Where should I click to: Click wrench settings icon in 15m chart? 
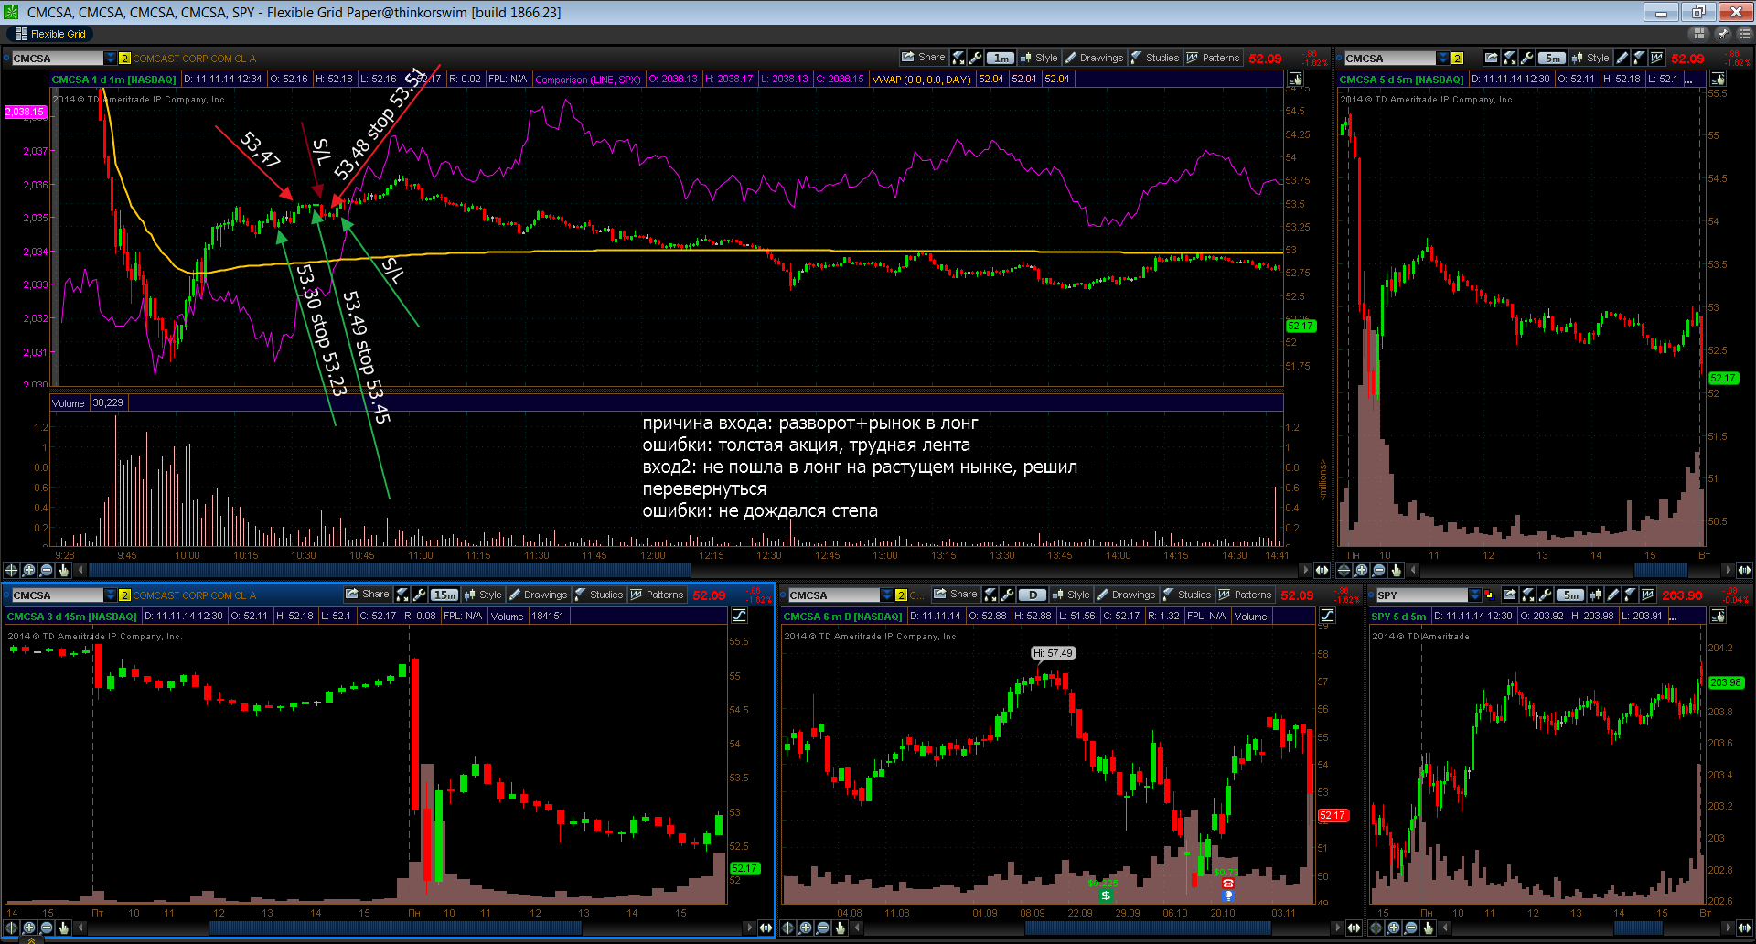coord(419,595)
